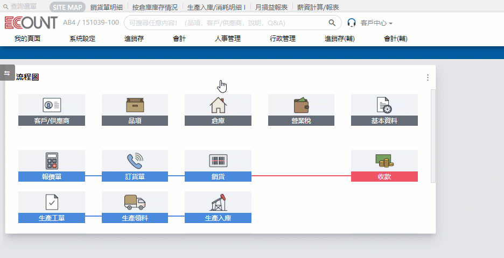Image resolution: width=504 pixels, height=258 pixels.
Task: Open the flowchart three-dots options menu
Action: [x=428, y=77]
